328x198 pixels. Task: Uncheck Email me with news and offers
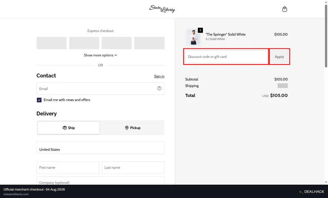(x=39, y=100)
